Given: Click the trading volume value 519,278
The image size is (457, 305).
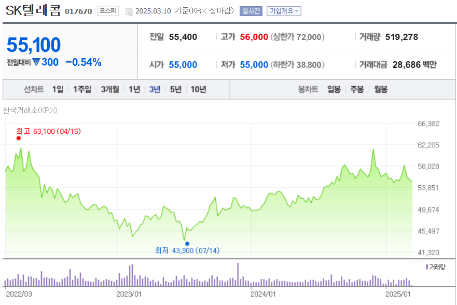Looking at the screenshot, I should point(401,37).
